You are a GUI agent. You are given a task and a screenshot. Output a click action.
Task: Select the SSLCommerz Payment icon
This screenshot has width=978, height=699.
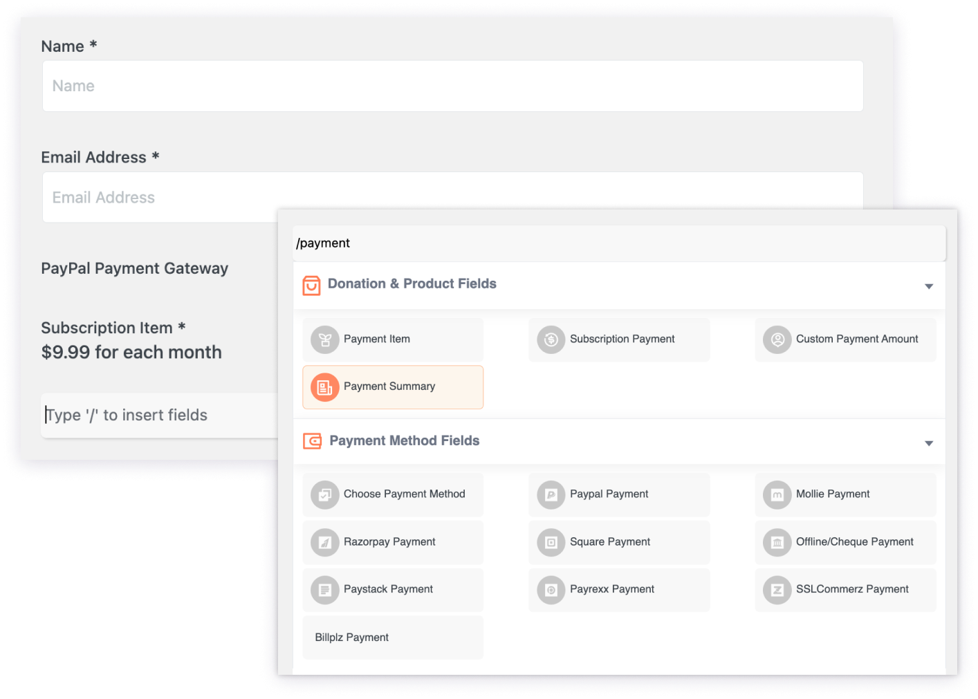pyautogui.click(x=777, y=590)
